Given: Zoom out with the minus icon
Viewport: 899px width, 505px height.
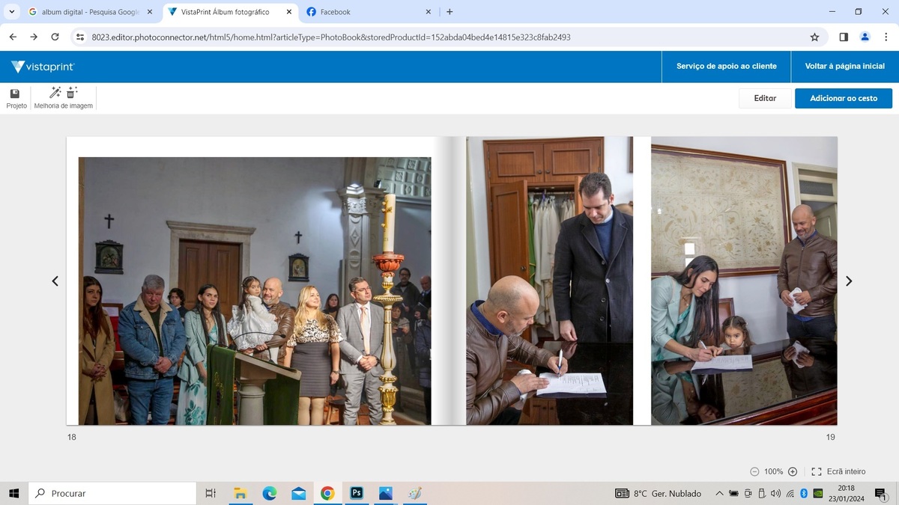Looking at the screenshot, I should click(754, 471).
